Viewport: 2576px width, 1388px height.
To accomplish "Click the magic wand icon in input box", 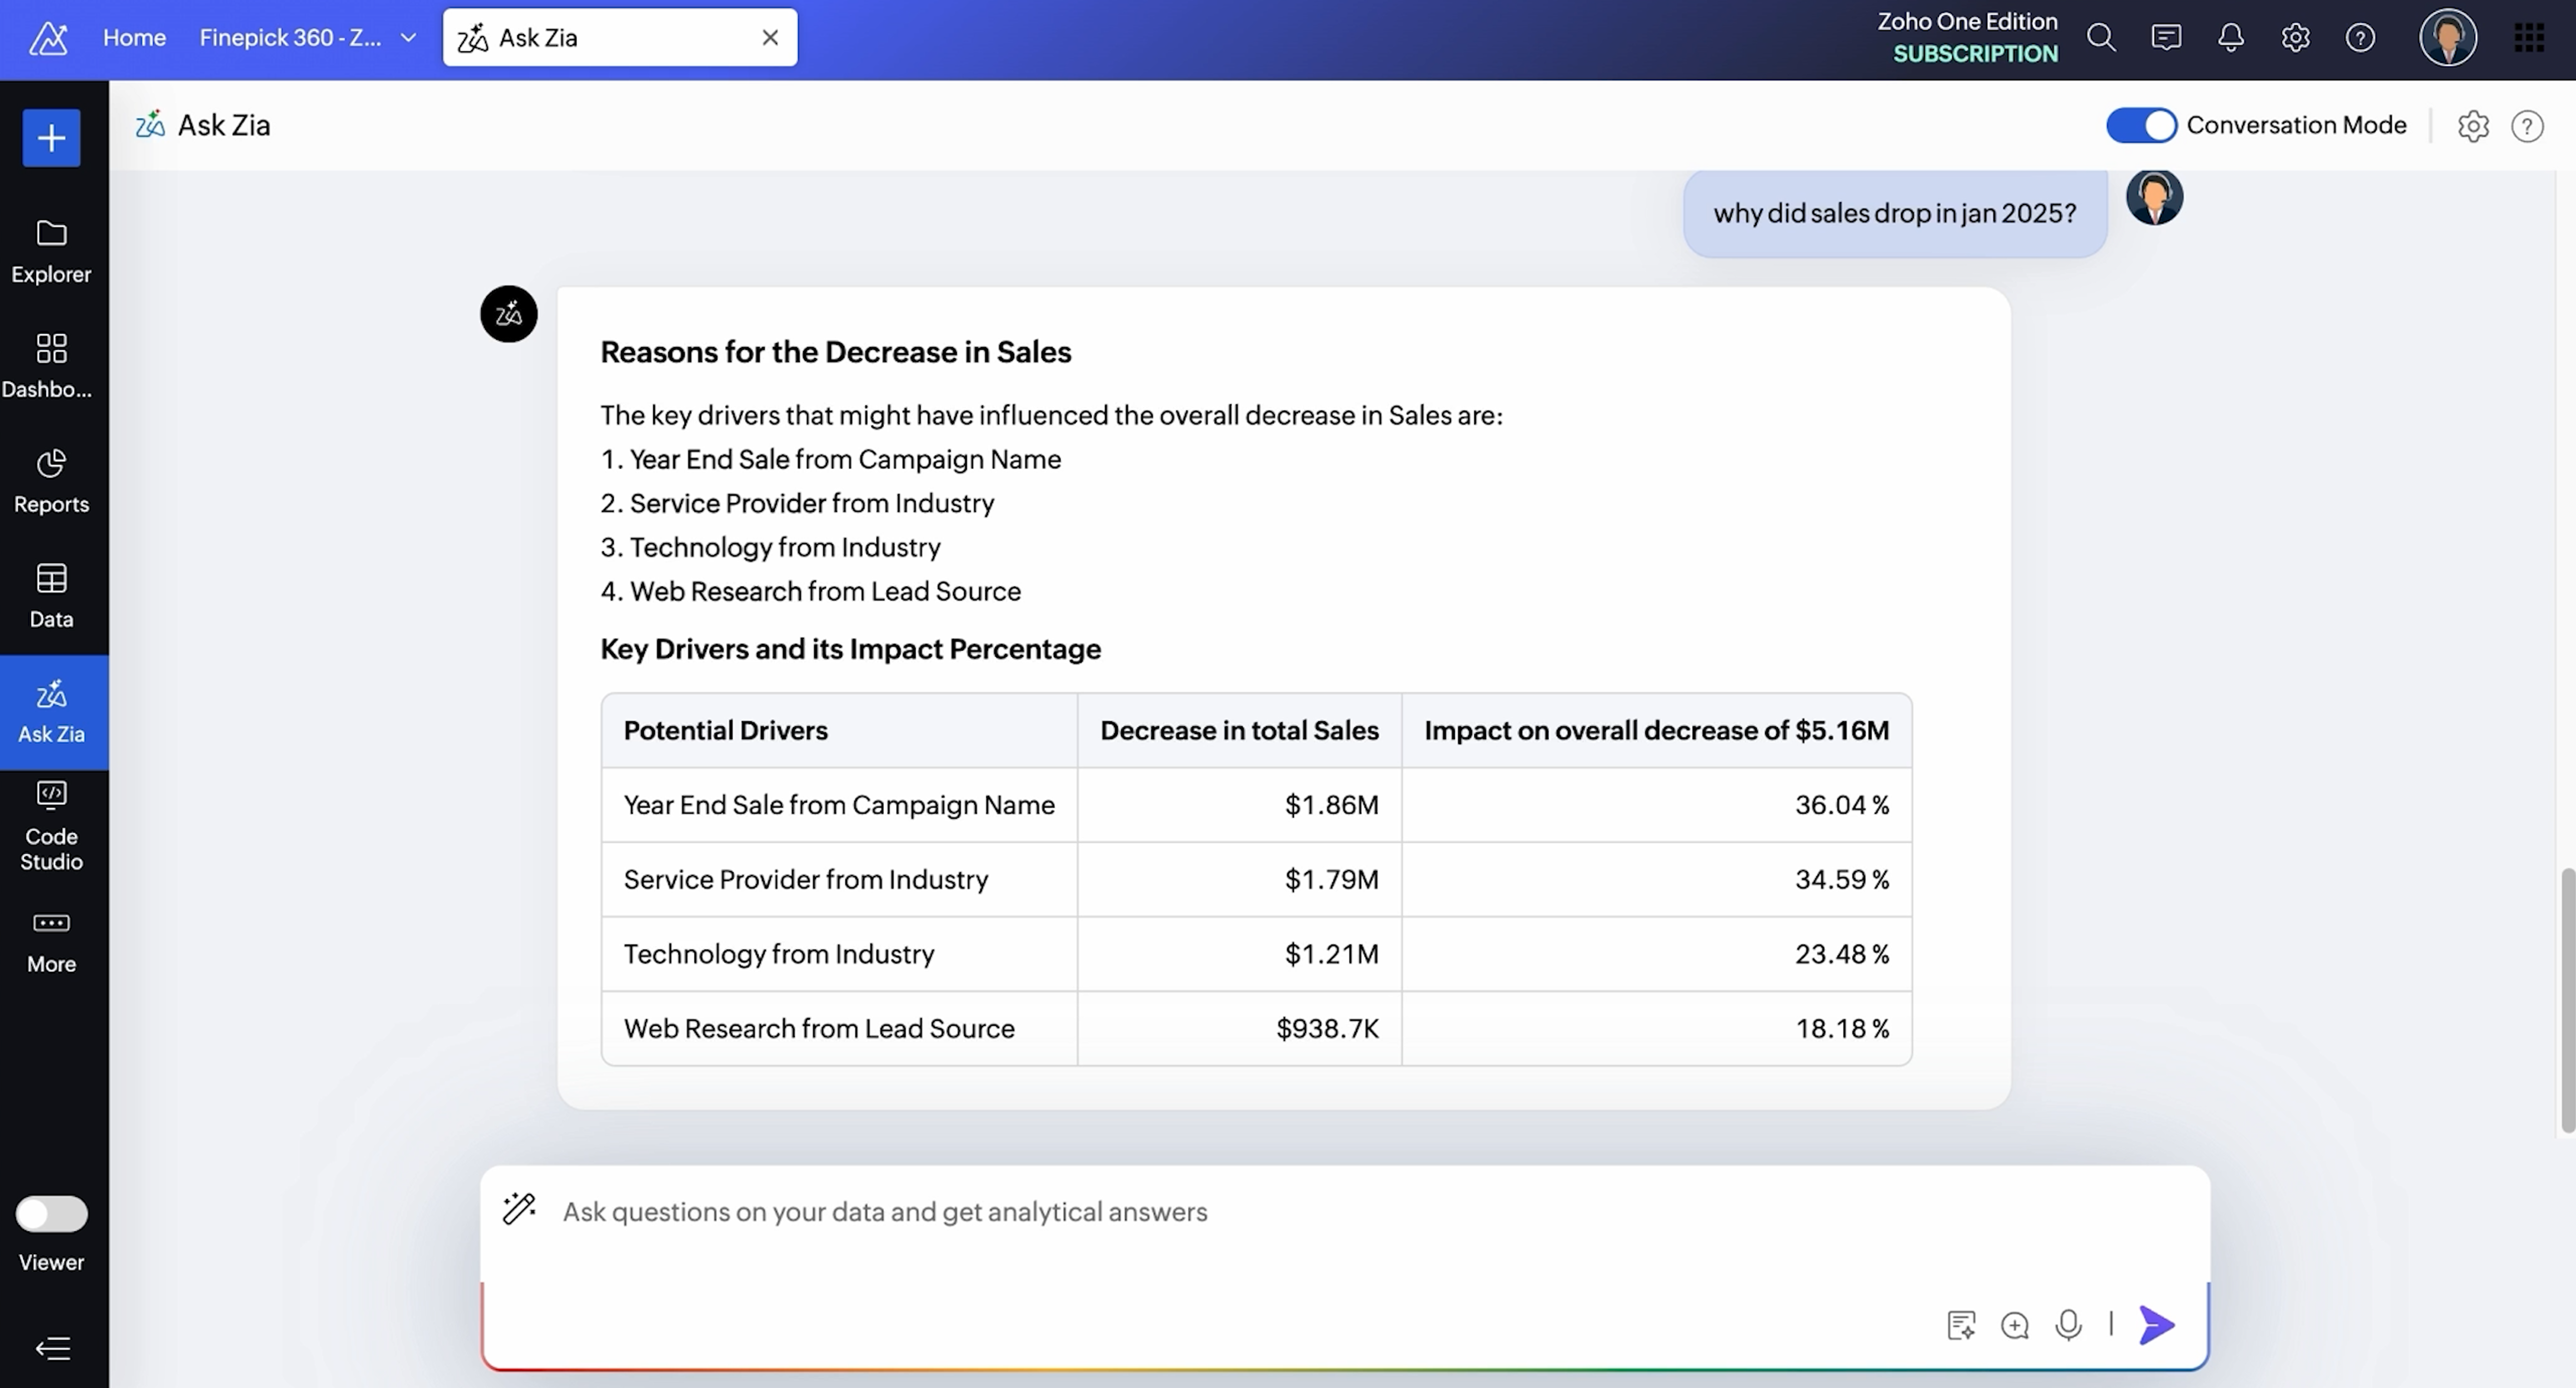I will [x=519, y=1209].
